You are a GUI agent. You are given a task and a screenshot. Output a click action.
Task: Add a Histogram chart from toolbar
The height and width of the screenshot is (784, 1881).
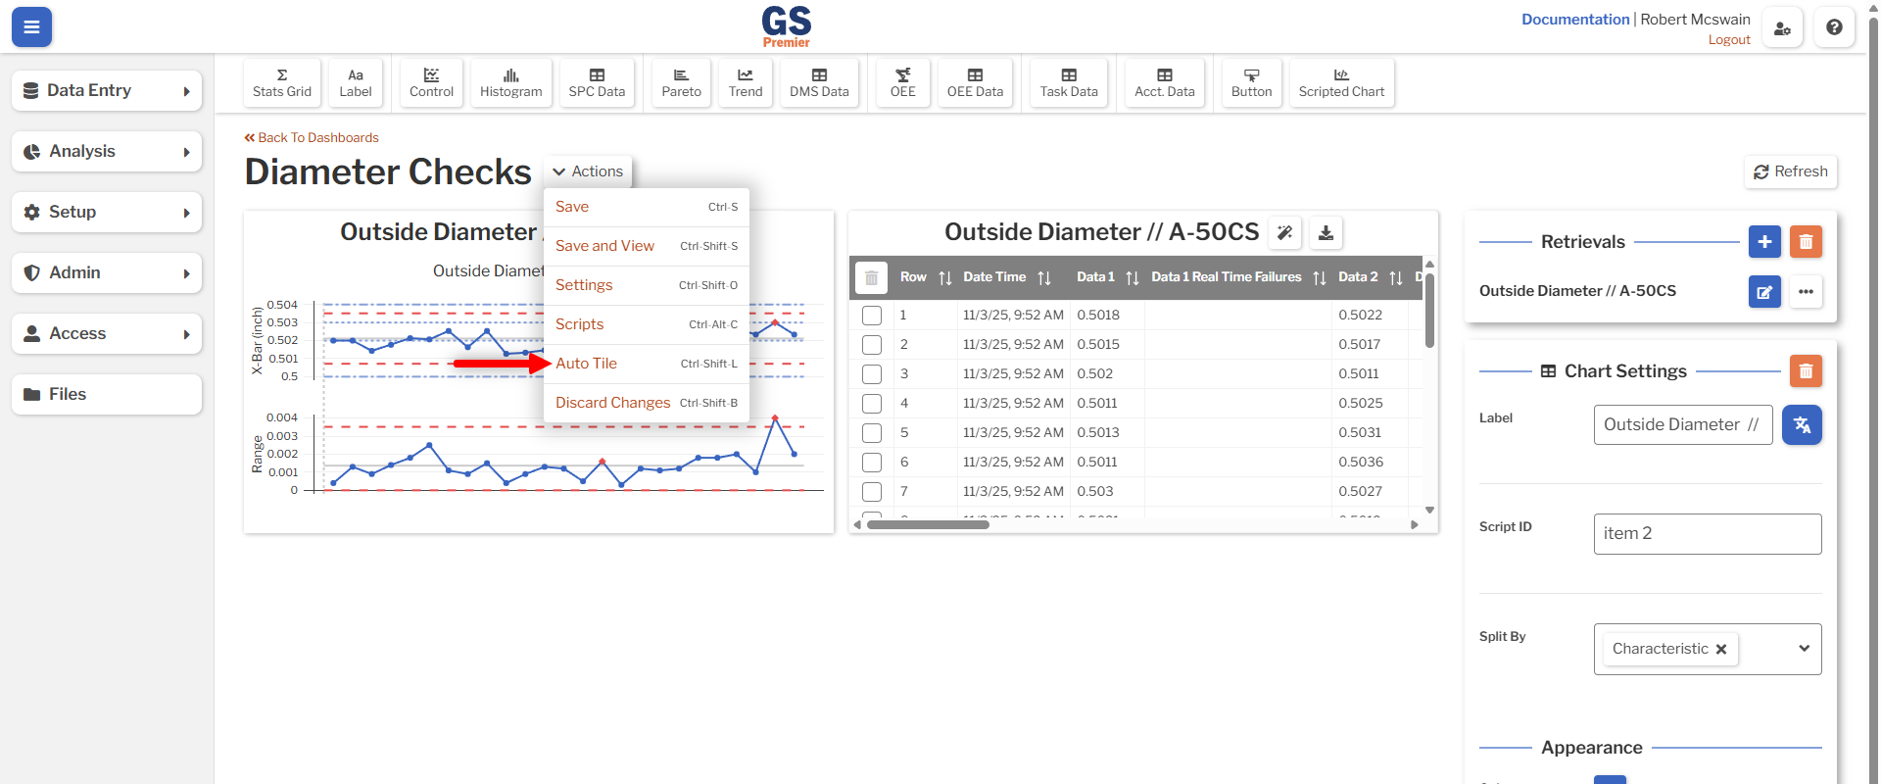tap(510, 82)
